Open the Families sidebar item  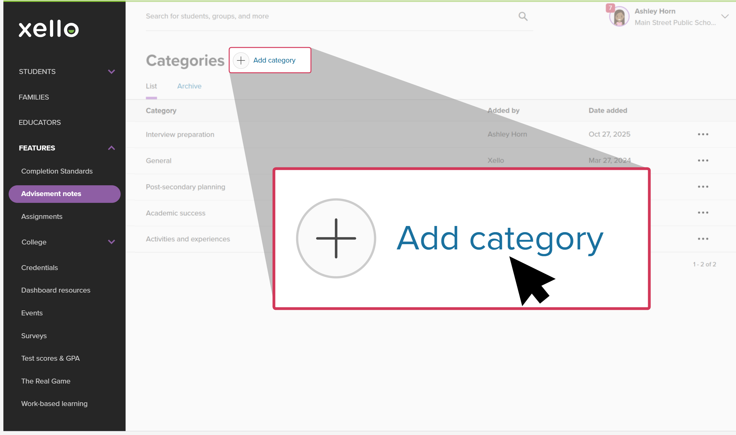coord(34,97)
